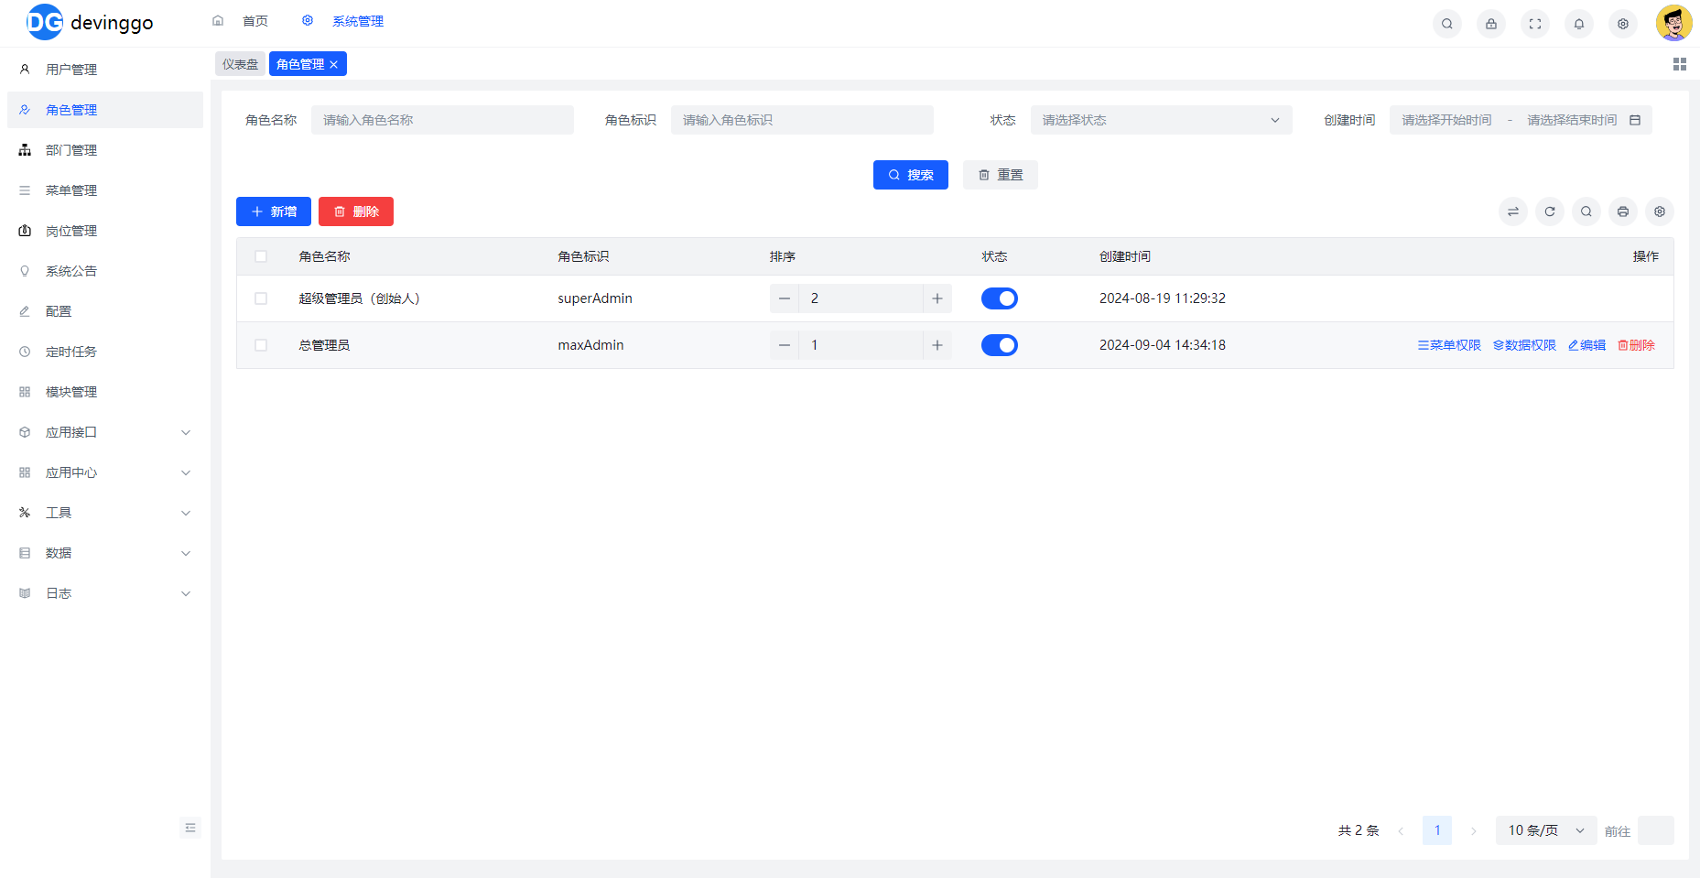The height and width of the screenshot is (878, 1700).
Task: Click the 请选择开始时间 date field
Action: (x=1446, y=120)
